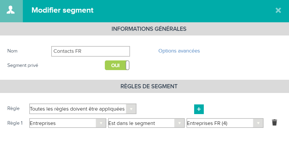The width and height of the screenshot is (289, 144).
Task: Open the Toutes les règles doivent être appliquées dropdown
Action: point(83,109)
